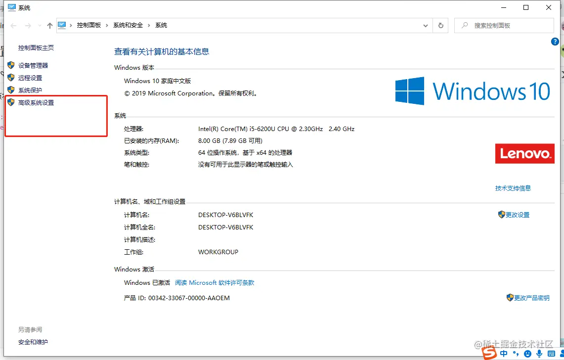Go up one level with the up arrow
The width and height of the screenshot is (564, 360).
(x=50, y=26)
